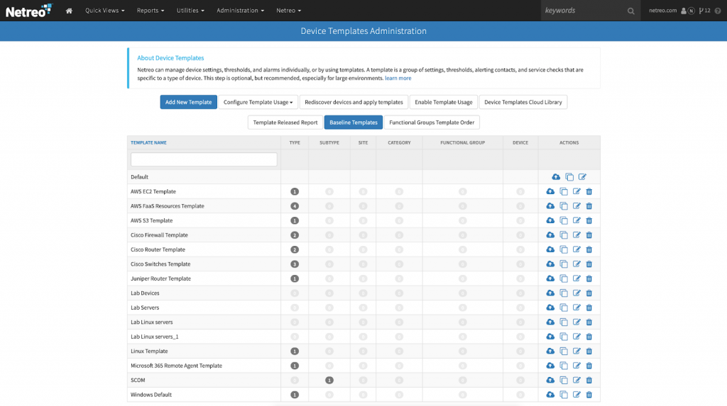Click the Juniper Router Template name
This screenshot has width=727, height=406.
[160, 278]
